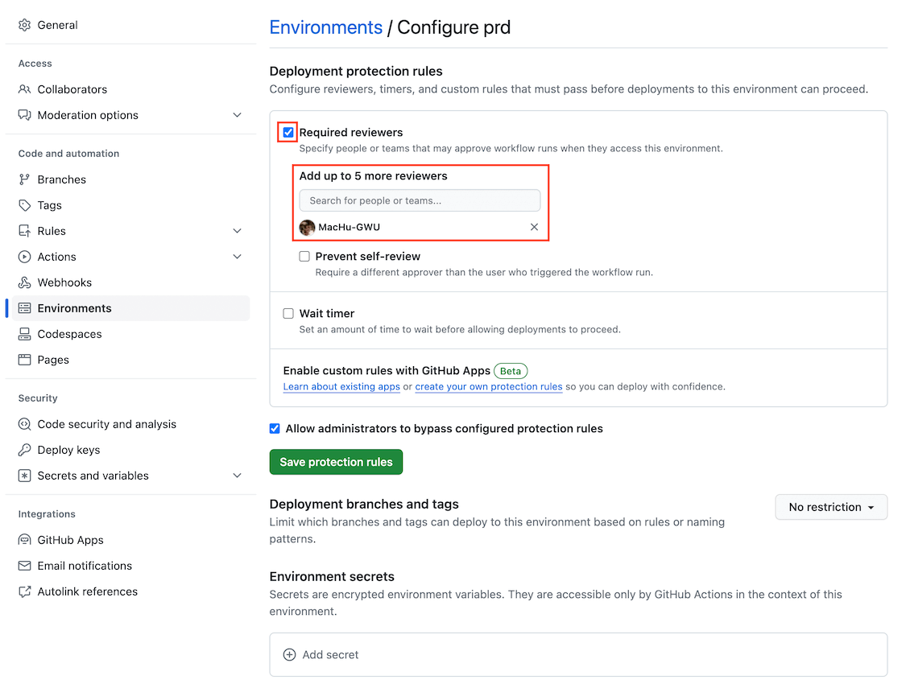Click the Search for people or teams field

(420, 200)
